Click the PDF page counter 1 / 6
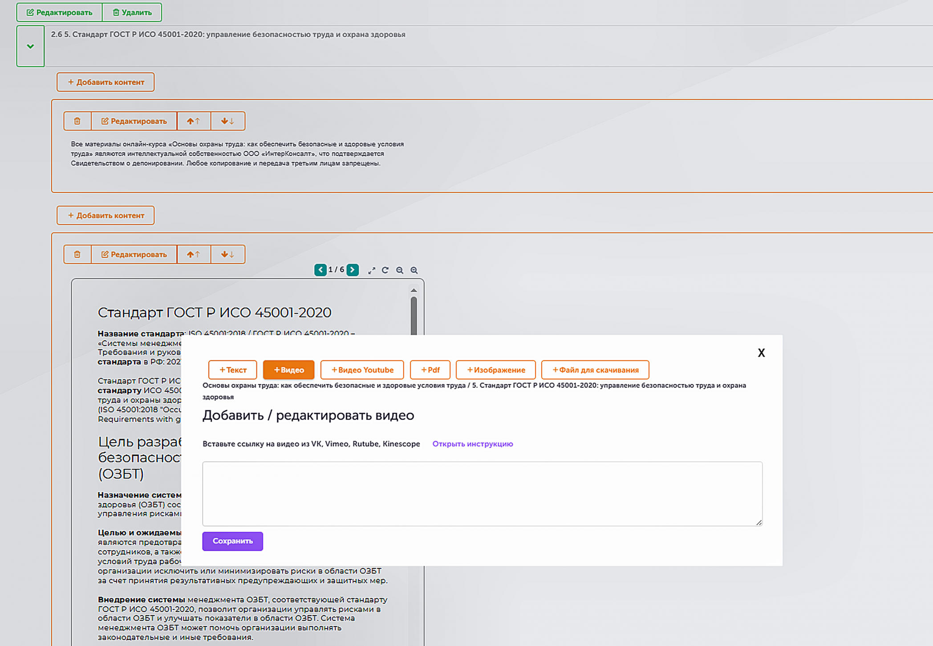933x646 pixels. pyautogui.click(x=337, y=270)
